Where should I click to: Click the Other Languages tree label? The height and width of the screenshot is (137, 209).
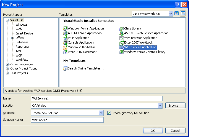coord(22,64)
